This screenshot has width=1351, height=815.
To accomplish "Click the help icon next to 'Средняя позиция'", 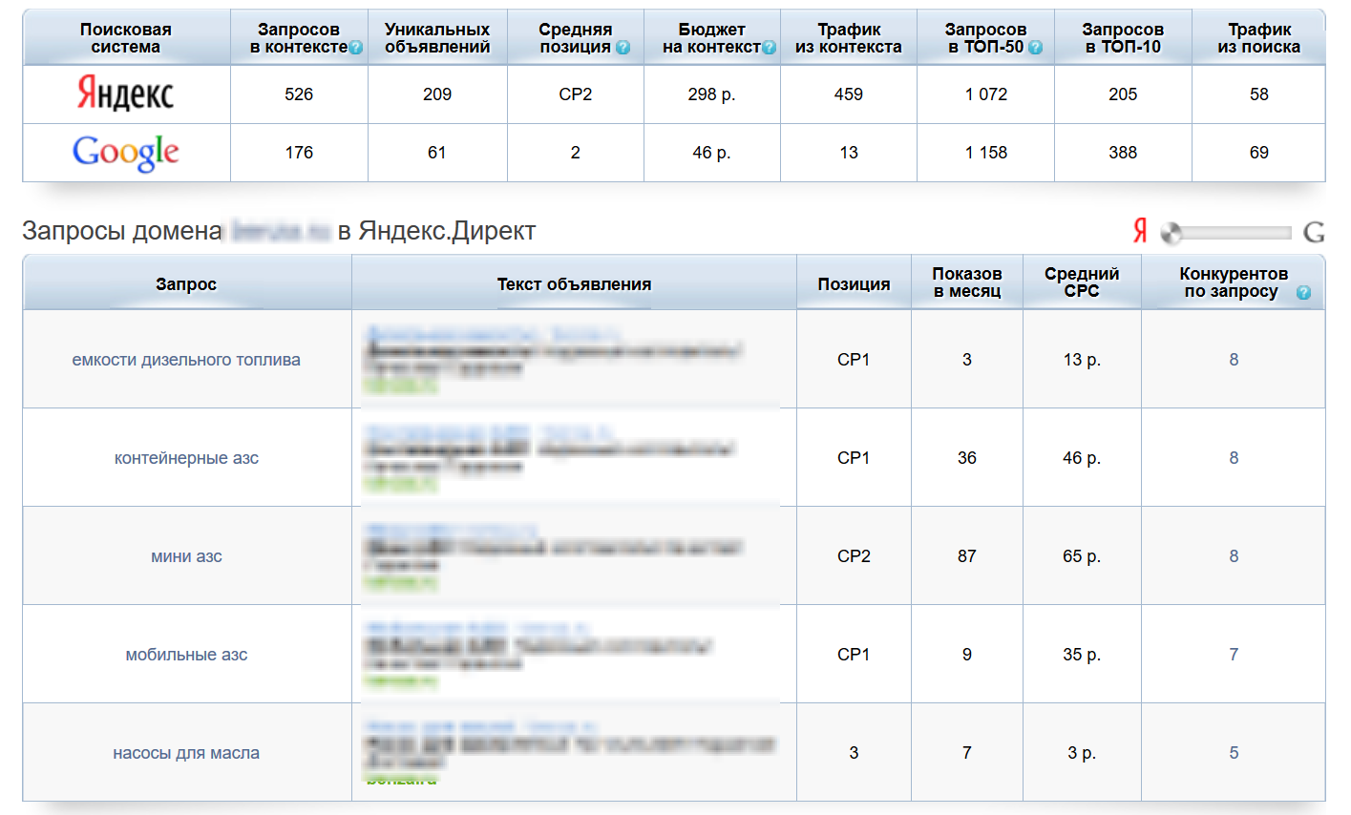I will [623, 48].
